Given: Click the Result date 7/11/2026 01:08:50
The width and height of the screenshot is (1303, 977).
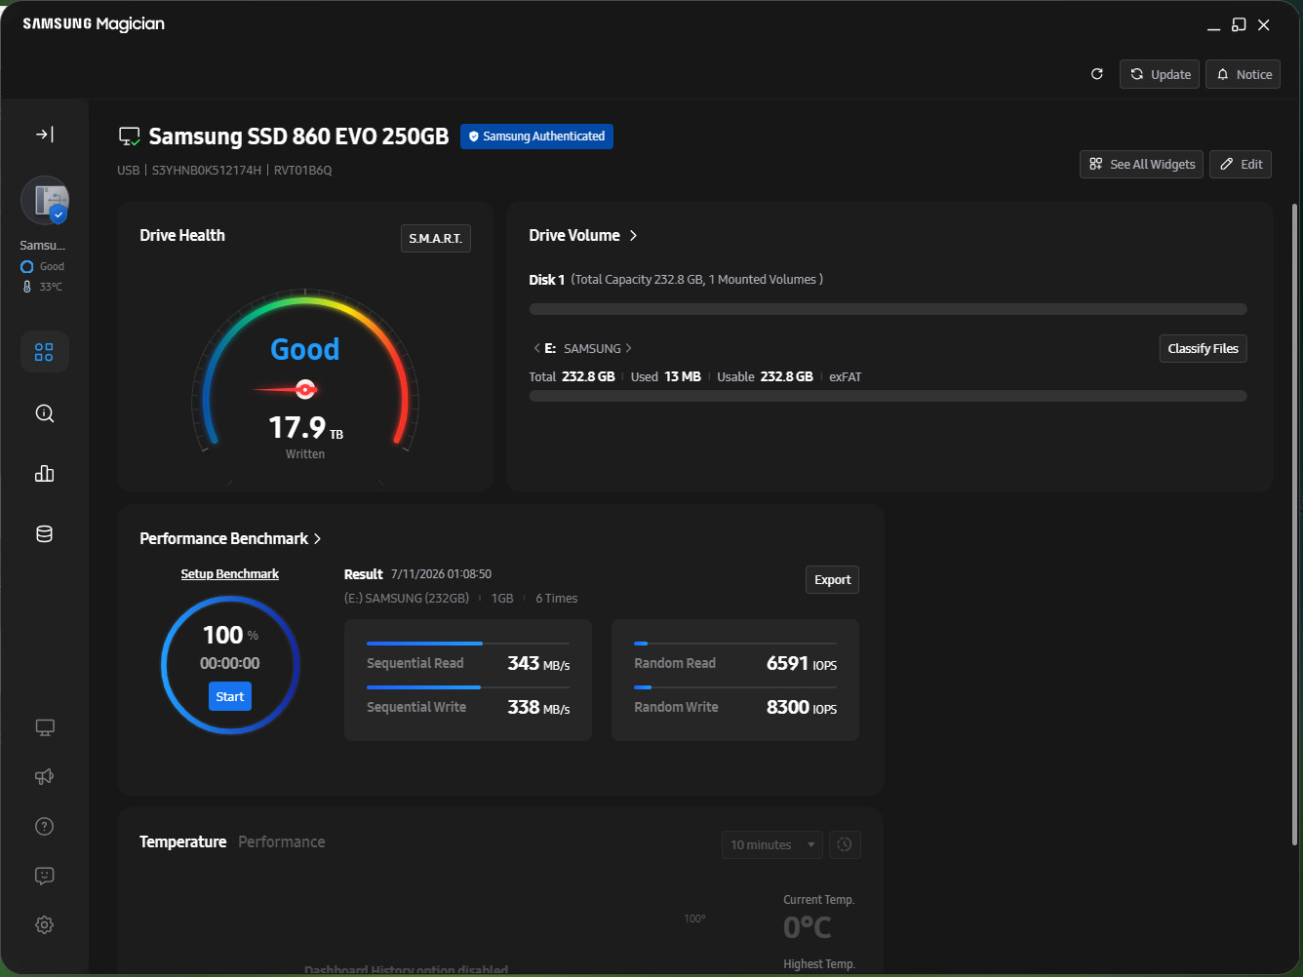Looking at the screenshot, I should point(441,574).
